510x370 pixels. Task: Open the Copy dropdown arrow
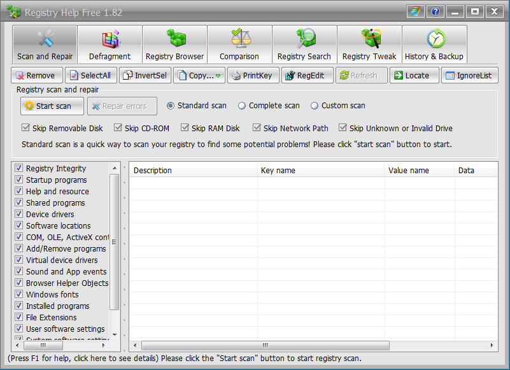[218, 76]
